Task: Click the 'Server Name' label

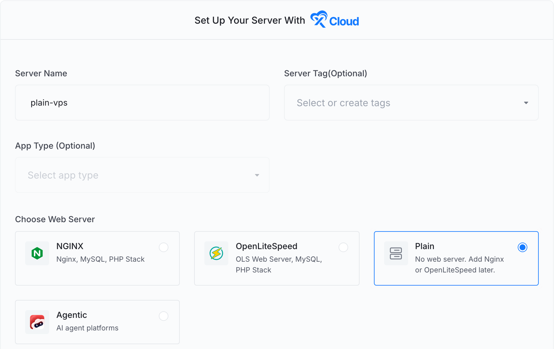Action: point(41,73)
